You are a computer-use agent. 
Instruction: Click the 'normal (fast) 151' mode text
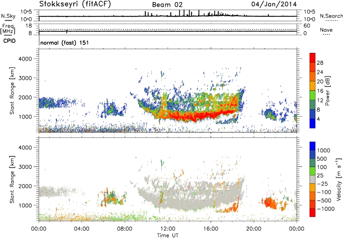[65, 43]
